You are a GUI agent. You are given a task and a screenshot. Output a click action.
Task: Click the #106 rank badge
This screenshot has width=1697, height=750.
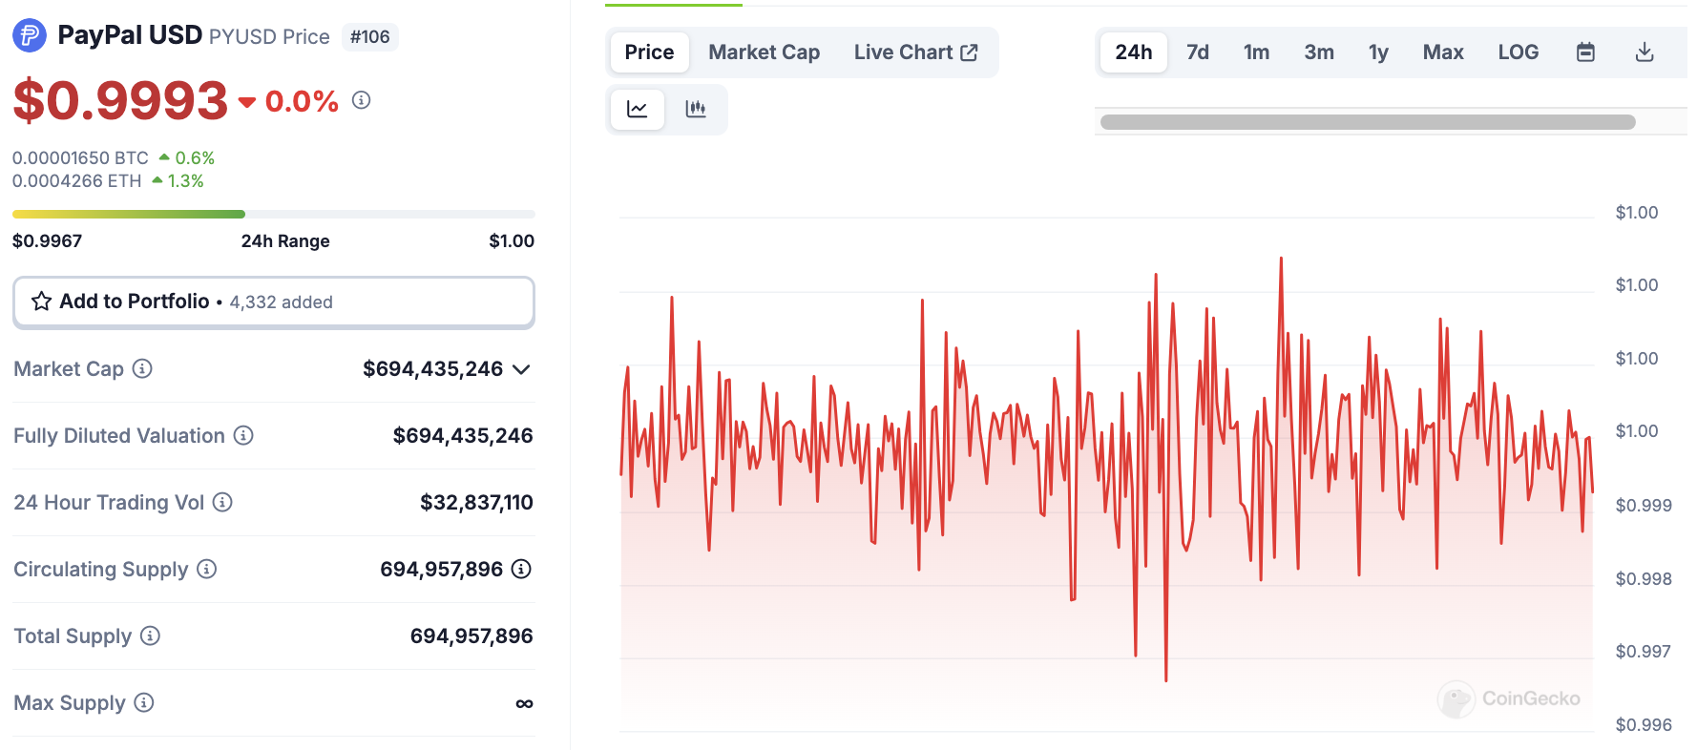pyautogui.click(x=370, y=37)
